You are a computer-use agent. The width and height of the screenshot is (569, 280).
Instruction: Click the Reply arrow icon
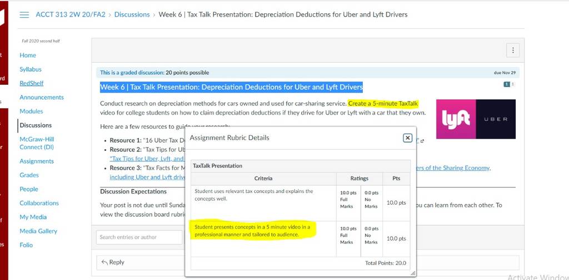pos(104,262)
